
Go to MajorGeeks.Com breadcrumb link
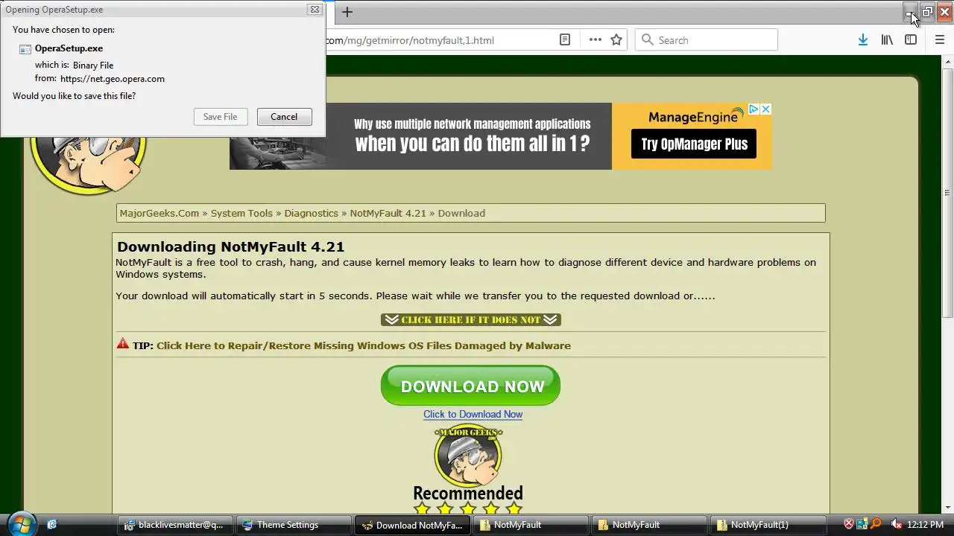pyautogui.click(x=159, y=213)
